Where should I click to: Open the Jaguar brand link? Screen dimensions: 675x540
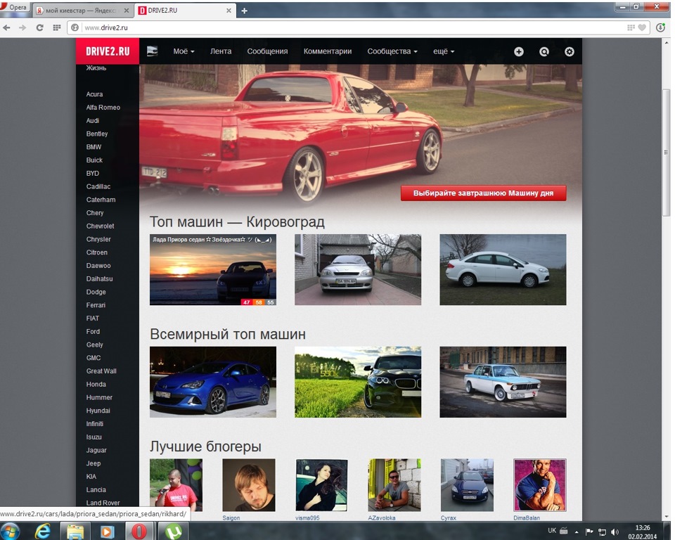click(x=96, y=451)
